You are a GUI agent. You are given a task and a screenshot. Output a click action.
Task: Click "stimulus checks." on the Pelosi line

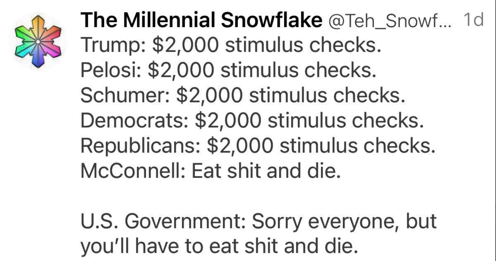pos(298,70)
